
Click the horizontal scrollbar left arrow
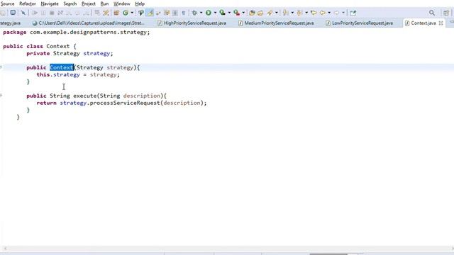(x=5, y=249)
